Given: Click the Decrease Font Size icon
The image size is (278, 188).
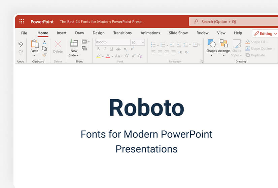Looking at the screenshot, I should coord(134,56).
